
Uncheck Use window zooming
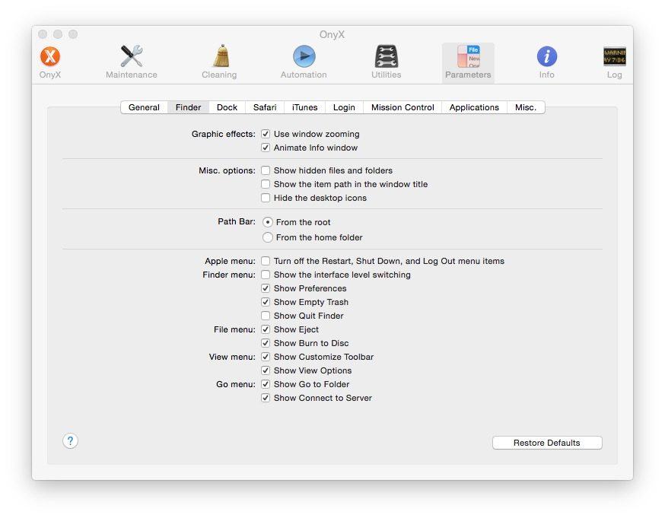click(266, 134)
